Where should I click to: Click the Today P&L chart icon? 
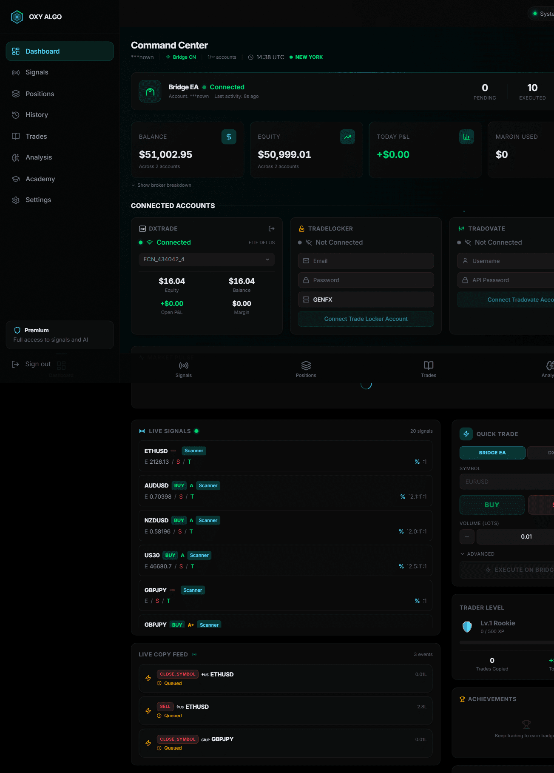466,137
